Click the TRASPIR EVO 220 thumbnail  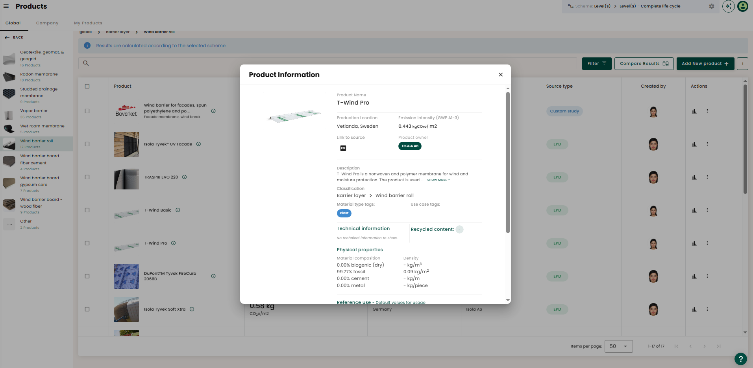[x=126, y=179]
